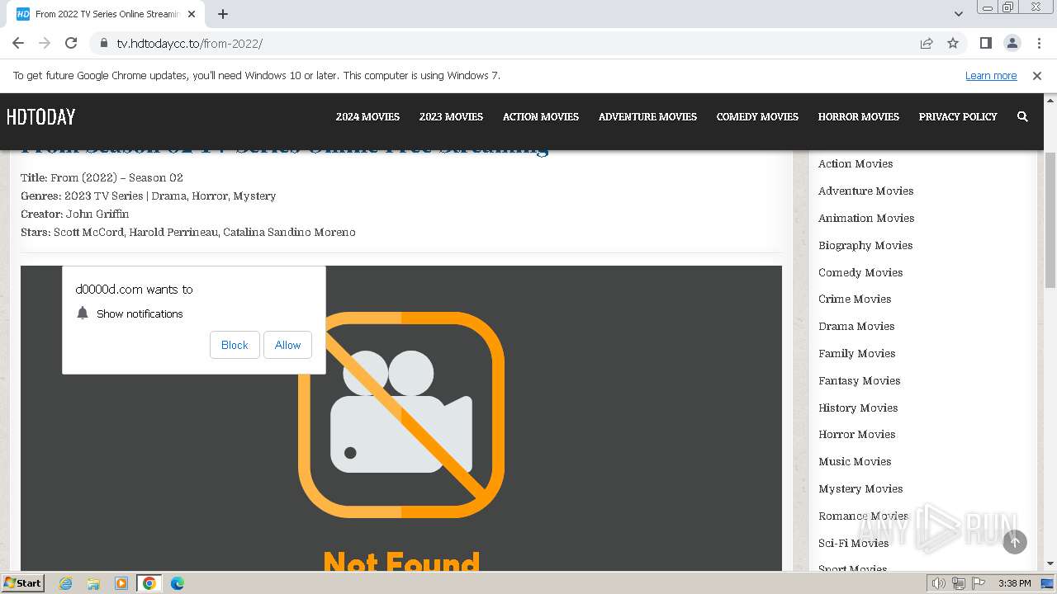Click the site lock icon
Viewport: 1057px width, 594px height.
104,43
